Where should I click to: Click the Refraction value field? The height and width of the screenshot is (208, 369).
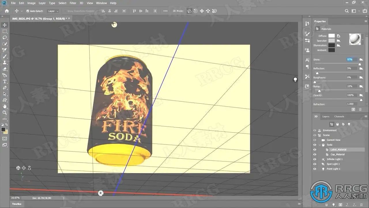tap(352, 104)
